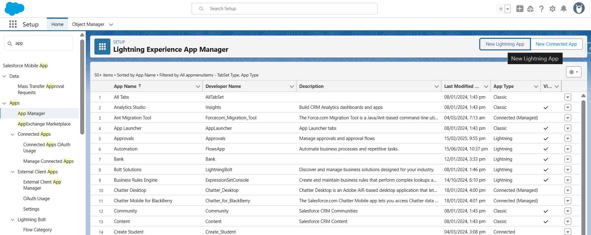Click the New Lightning App button
This screenshot has height=235, width=591.
(505, 44)
